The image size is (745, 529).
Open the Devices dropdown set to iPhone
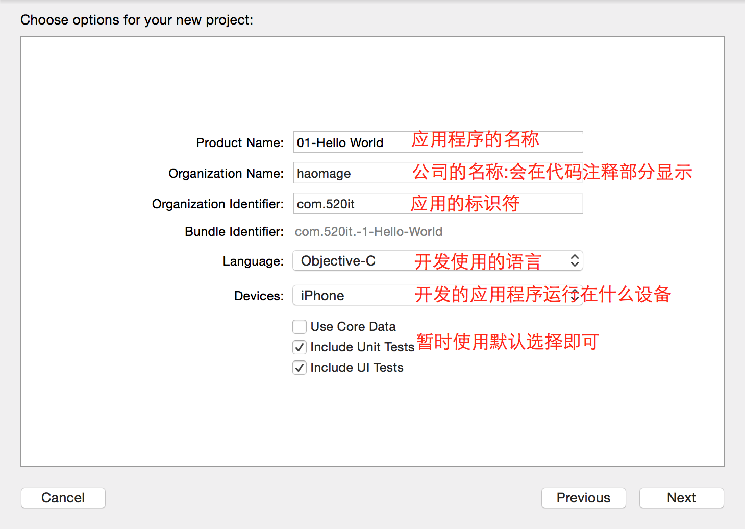(438, 295)
